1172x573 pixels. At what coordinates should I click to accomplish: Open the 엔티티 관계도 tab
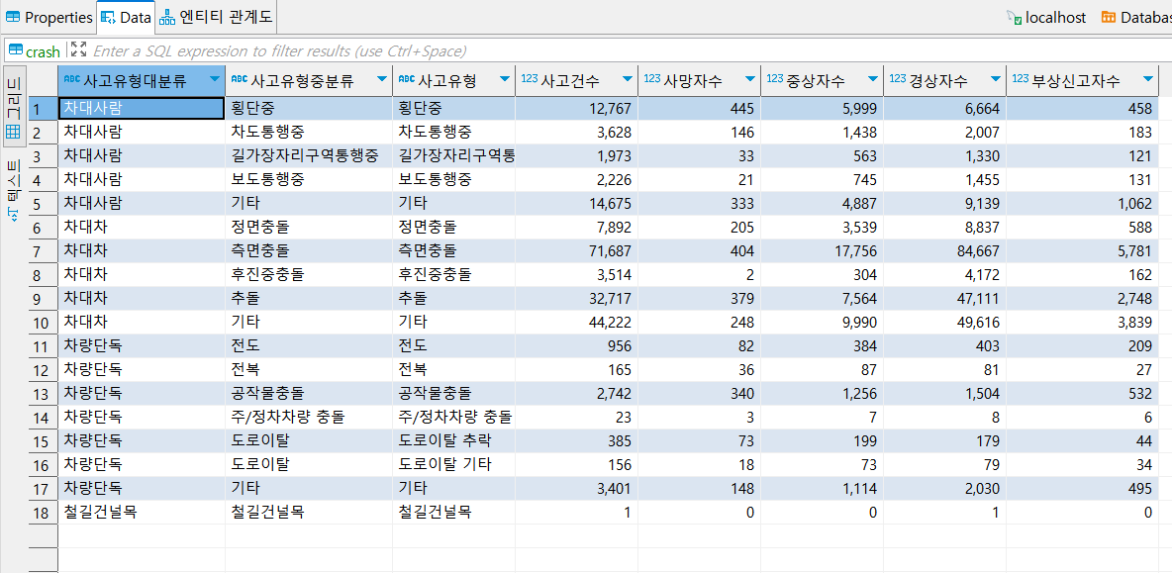coord(216,17)
